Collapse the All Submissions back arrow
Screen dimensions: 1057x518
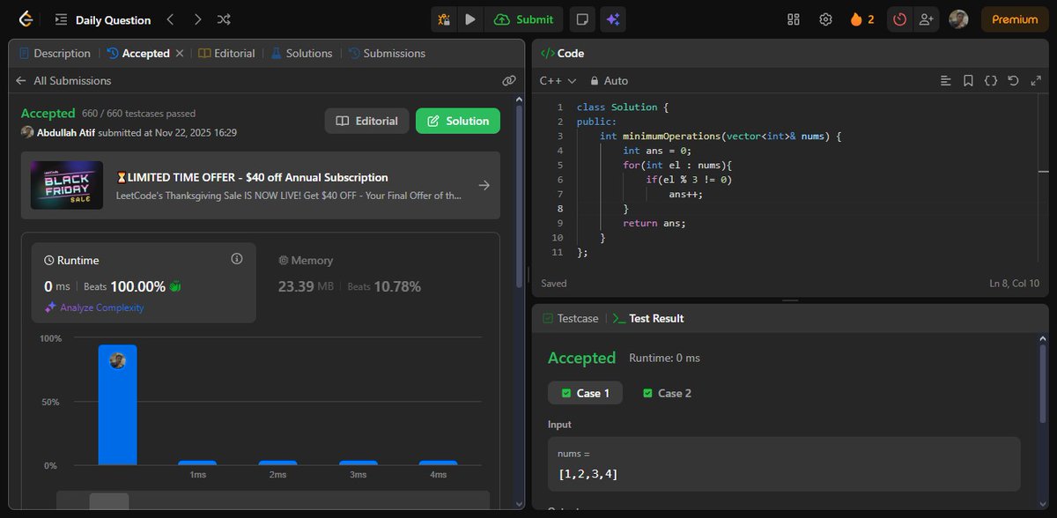click(19, 80)
